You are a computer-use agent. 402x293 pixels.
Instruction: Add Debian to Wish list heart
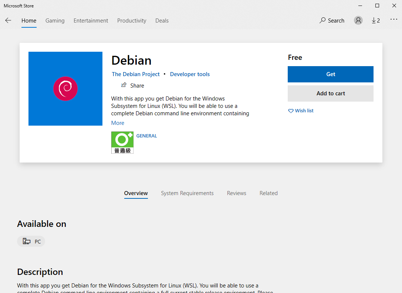coord(291,111)
